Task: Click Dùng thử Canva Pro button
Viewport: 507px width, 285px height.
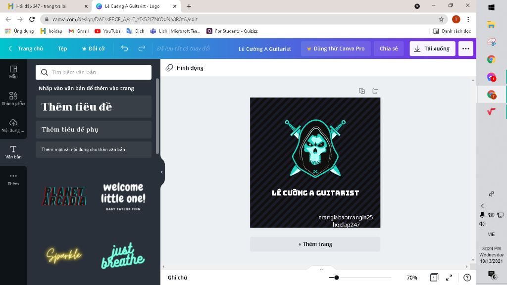Action: 336,48
